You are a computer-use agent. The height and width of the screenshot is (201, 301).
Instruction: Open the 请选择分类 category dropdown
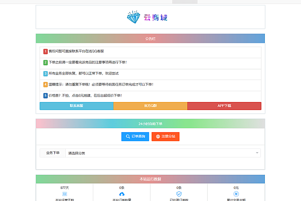[161, 153]
